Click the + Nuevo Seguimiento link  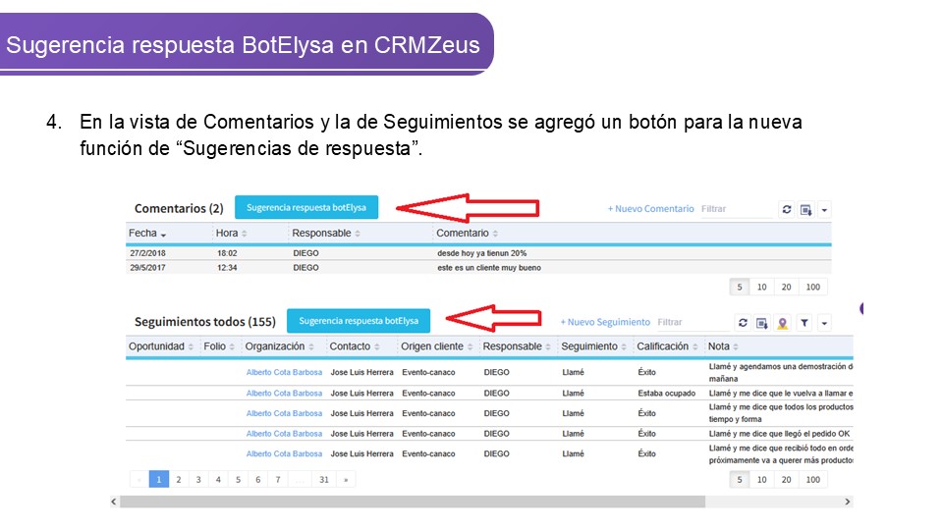(605, 322)
